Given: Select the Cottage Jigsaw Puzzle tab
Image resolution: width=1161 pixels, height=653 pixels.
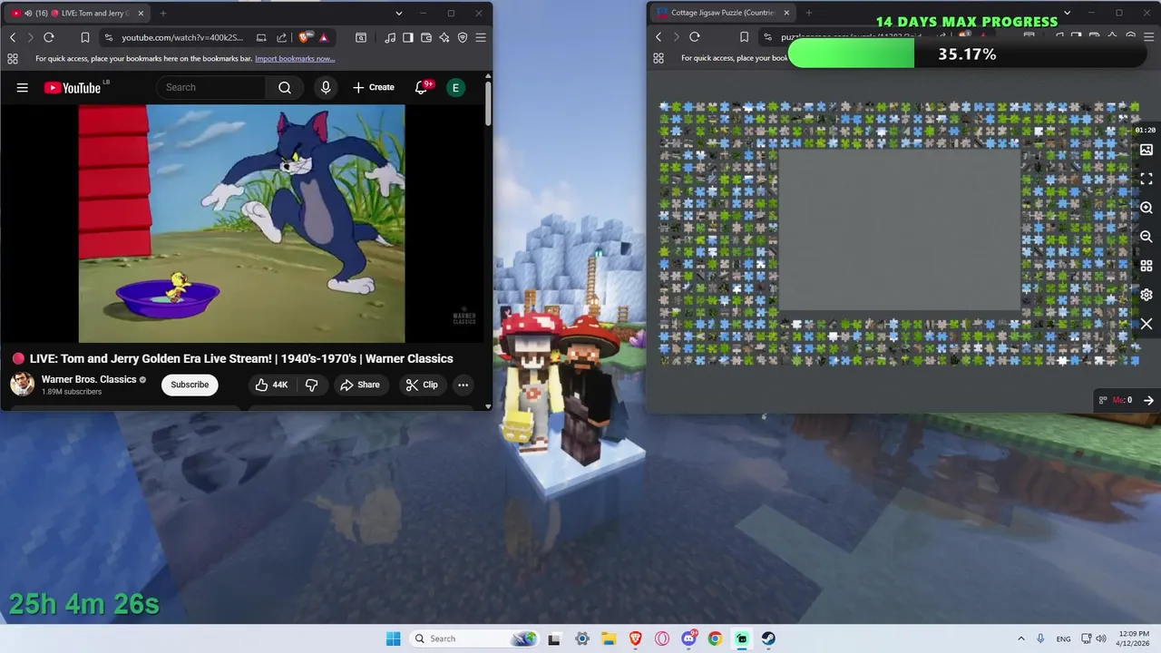Looking at the screenshot, I should [723, 13].
